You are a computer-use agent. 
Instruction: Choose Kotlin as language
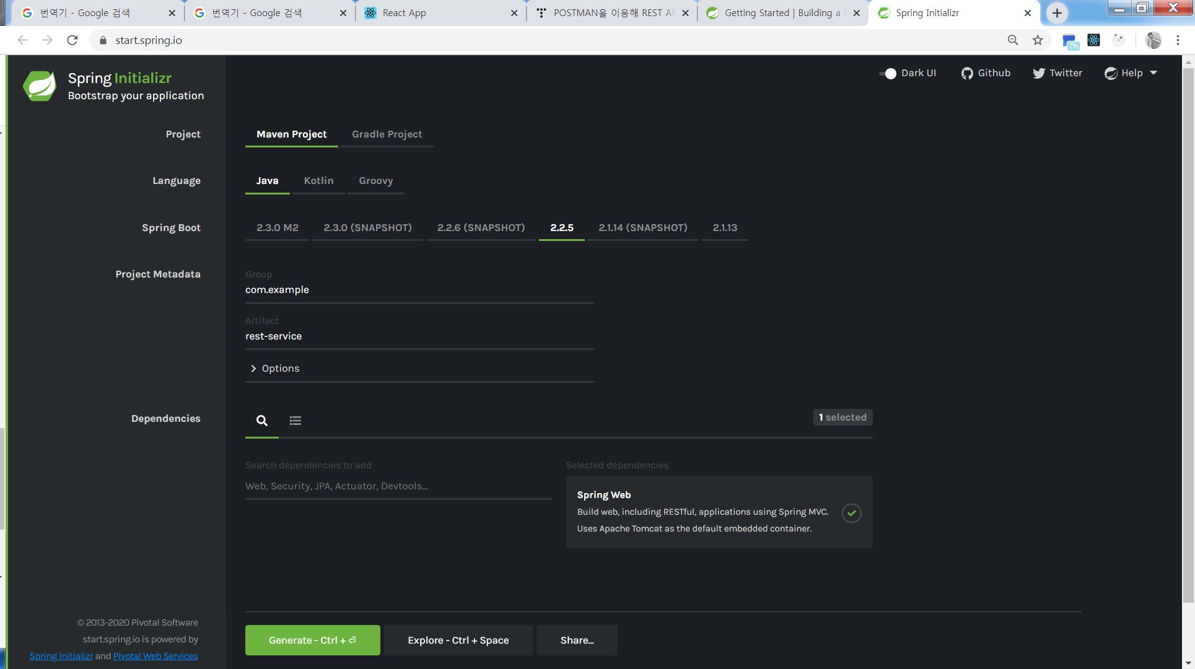click(x=318, y=181)
